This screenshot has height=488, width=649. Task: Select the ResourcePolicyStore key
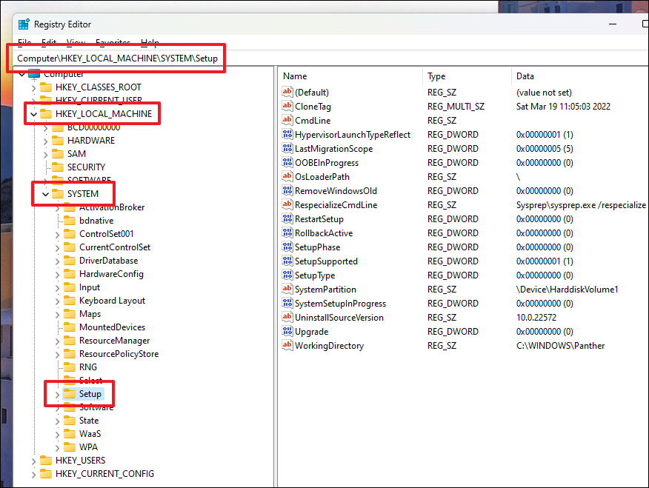tap(119, 354)
